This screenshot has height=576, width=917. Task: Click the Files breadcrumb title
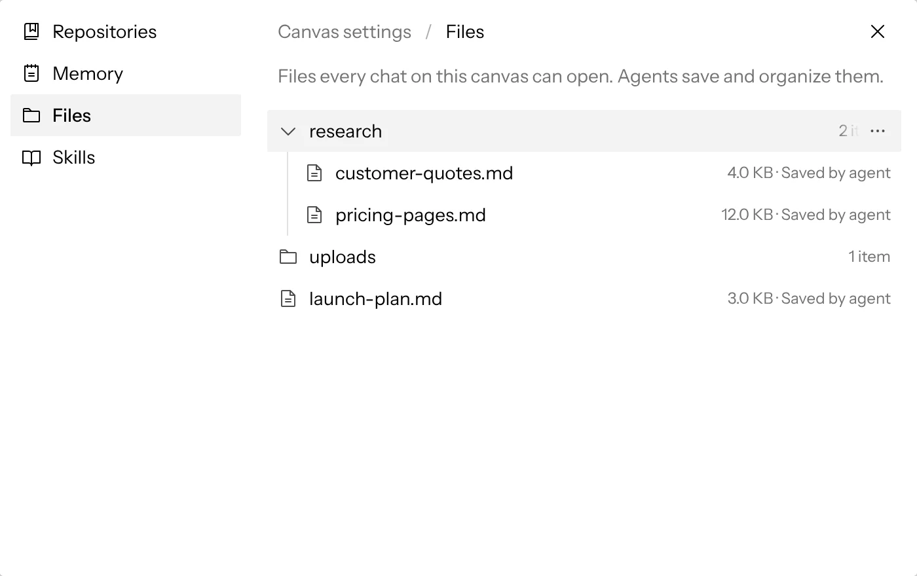pyautogui.click(x=465, y=31)
